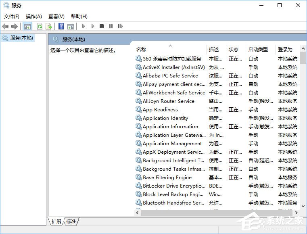Select Application Information service name
307x234 pixels.
[x=170, y=127]
